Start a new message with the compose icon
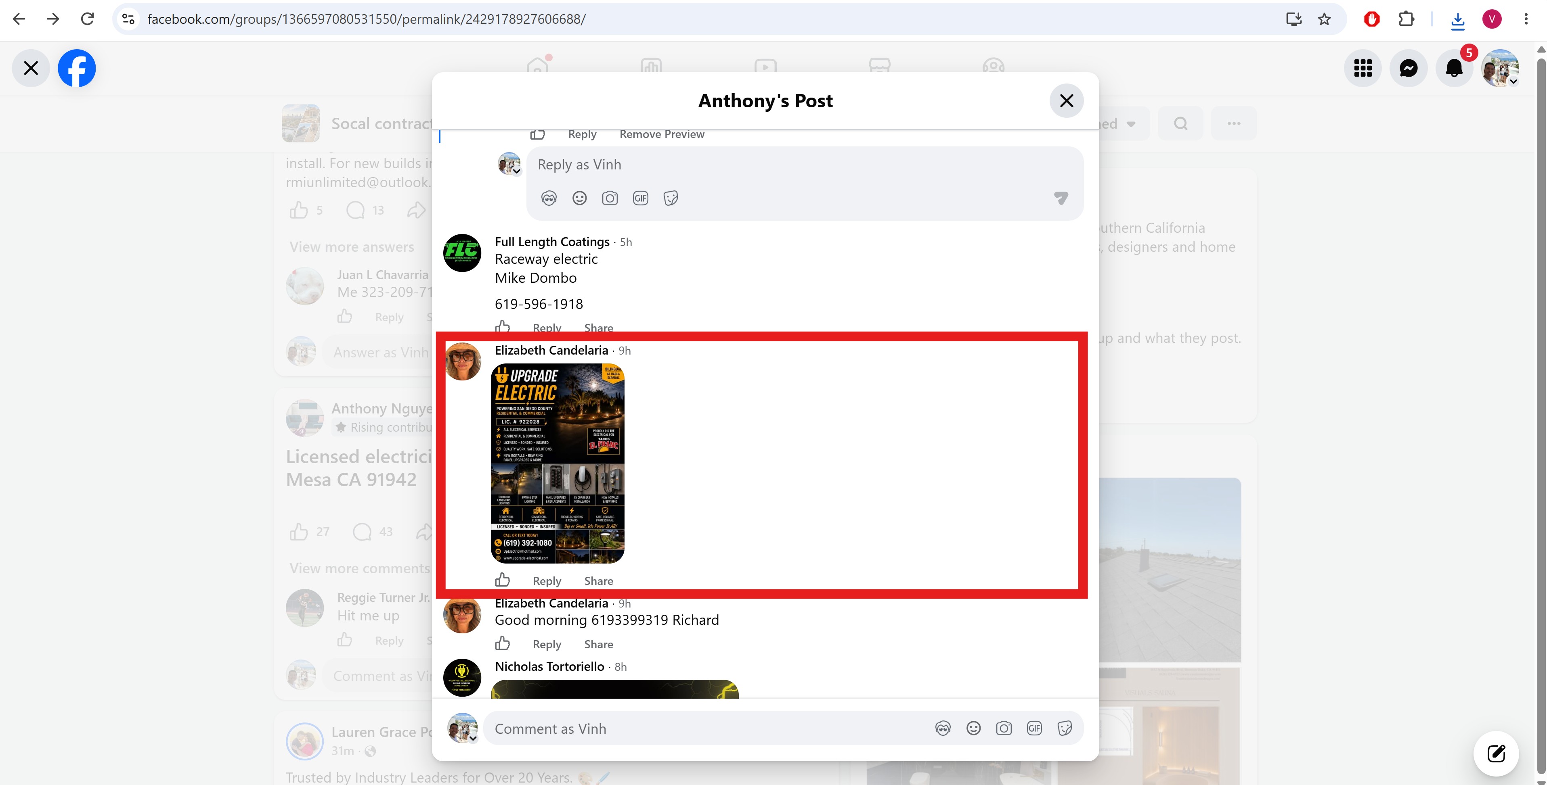1547x785 pixels. tap(1496, 753)
